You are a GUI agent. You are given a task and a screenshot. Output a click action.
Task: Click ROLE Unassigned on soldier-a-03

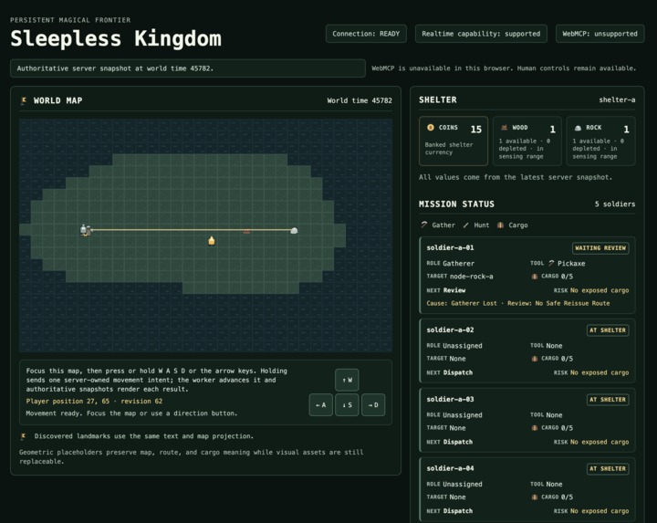454,415
